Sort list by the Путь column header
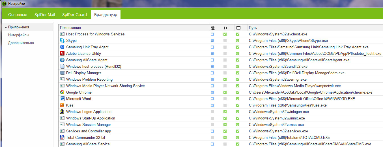This screenshot has width=383, height=147. 253,28
